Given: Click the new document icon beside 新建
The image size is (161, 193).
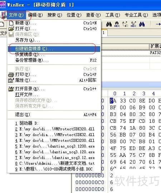Looking at the screenshot, I should (11, 23).
